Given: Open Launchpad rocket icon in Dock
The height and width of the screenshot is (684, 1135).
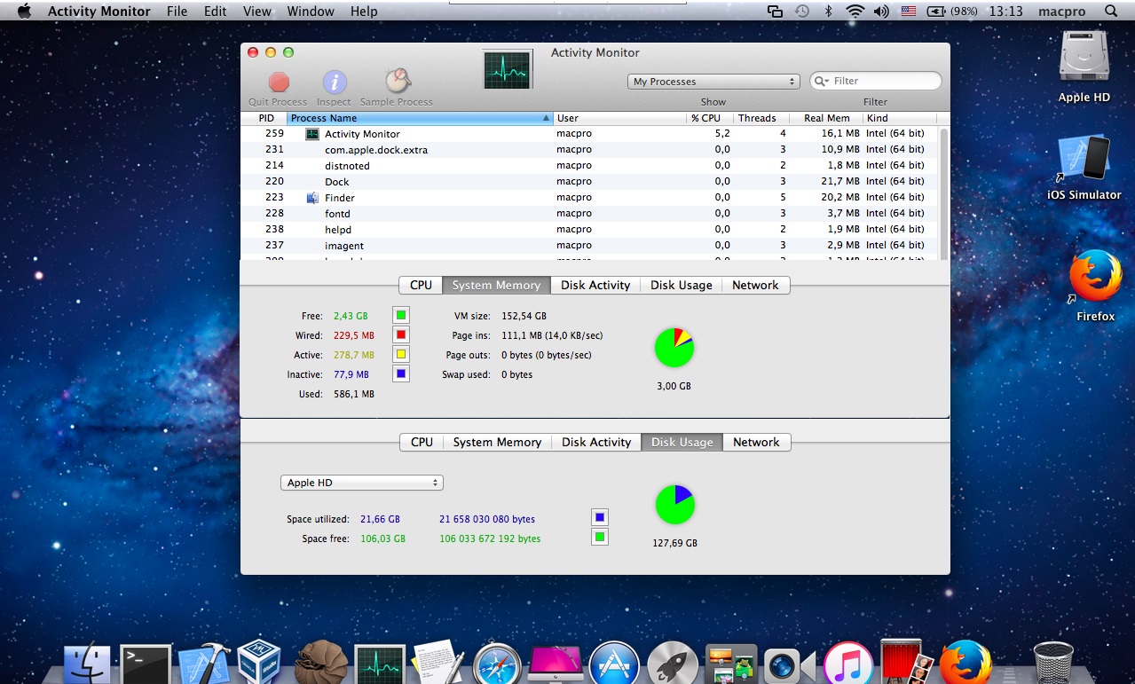Looking at the screenshot, I should coord(673,664).
